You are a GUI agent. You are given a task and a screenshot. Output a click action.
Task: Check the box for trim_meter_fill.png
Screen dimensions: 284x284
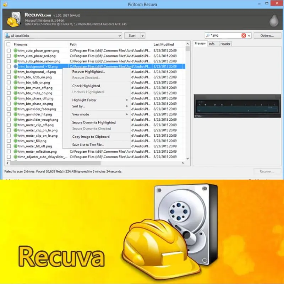tap(9, 141)
